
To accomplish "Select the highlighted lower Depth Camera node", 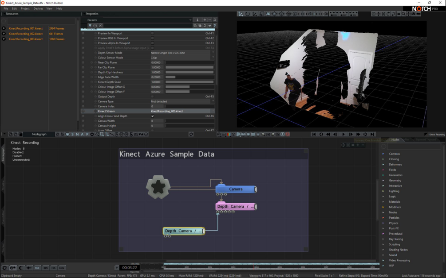I will coord(184,231).
